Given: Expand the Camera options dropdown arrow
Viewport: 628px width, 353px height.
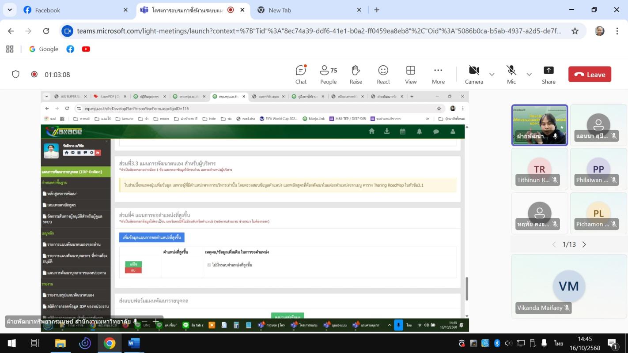Looking at the screenshot, I should click(x=492, y=75).
